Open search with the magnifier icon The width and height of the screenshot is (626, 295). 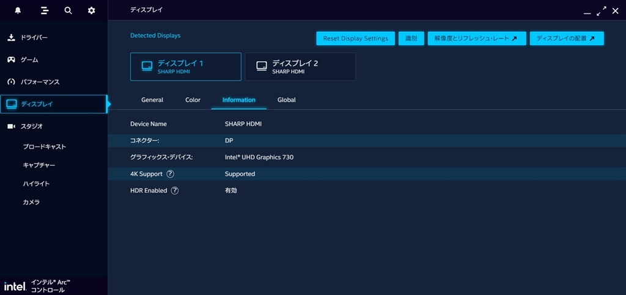[68, 11]
